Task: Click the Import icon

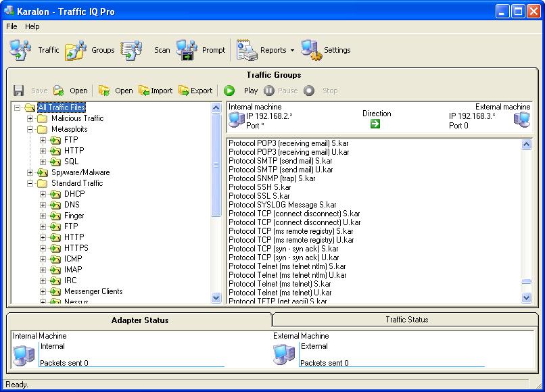Action: point(144,91)
